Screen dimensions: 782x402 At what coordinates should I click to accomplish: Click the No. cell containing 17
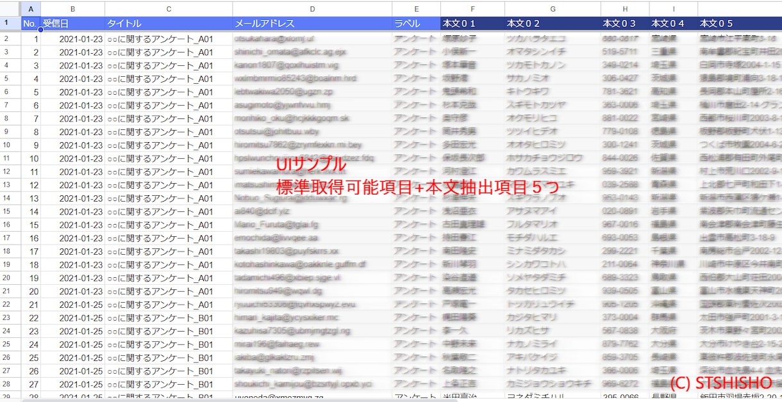pyautogui.click(x=30, y=252)
